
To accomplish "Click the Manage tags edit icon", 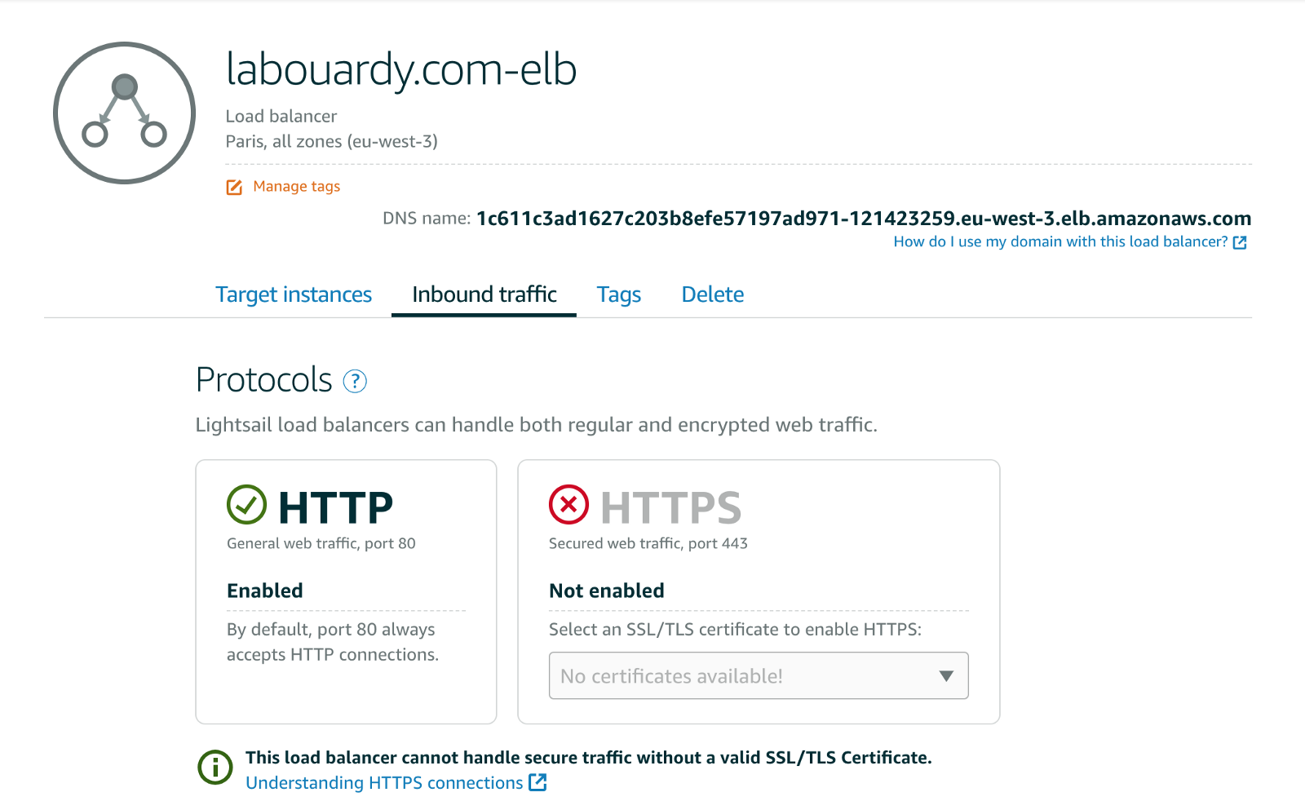I will [x=234, y=188].
